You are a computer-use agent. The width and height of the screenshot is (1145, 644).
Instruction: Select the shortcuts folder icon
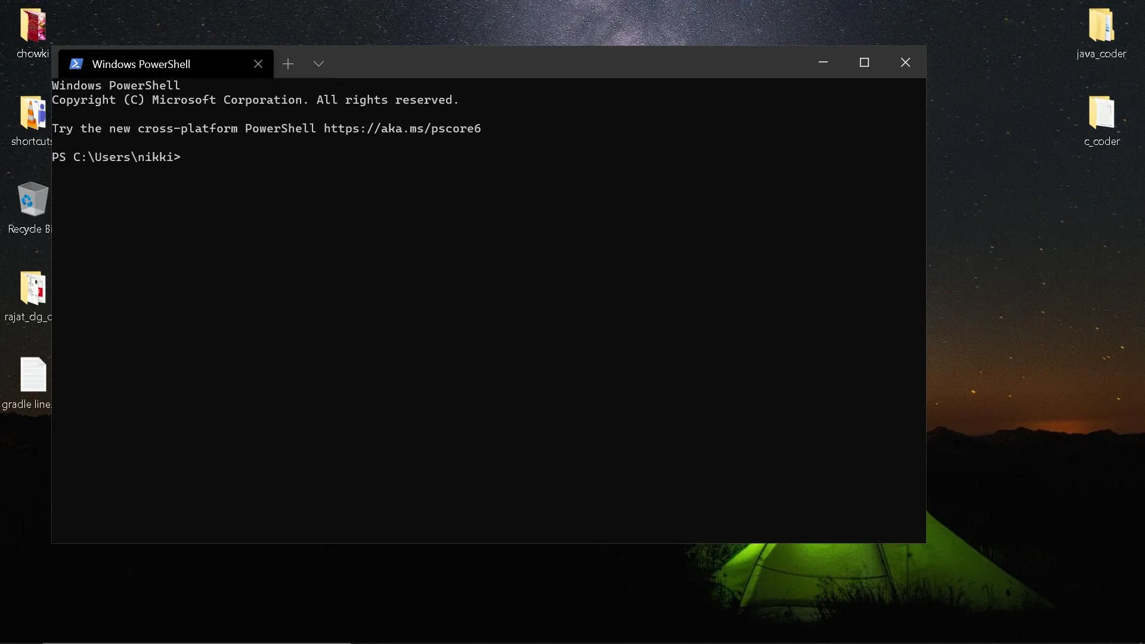coord(32,113)
